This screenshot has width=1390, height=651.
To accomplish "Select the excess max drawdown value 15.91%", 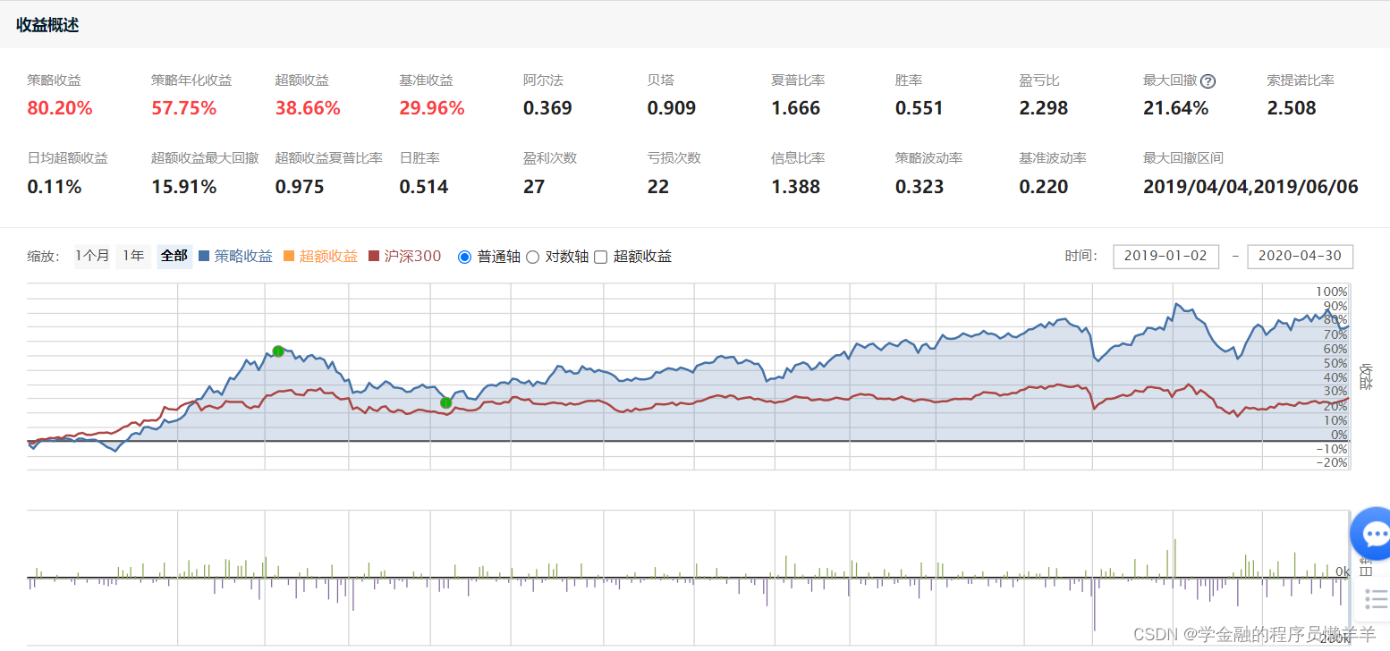I will tap(184, 187).
